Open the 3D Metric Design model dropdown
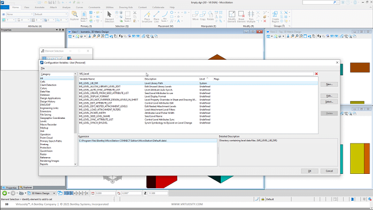Screen dimensions: 373x210 [42, 193]
